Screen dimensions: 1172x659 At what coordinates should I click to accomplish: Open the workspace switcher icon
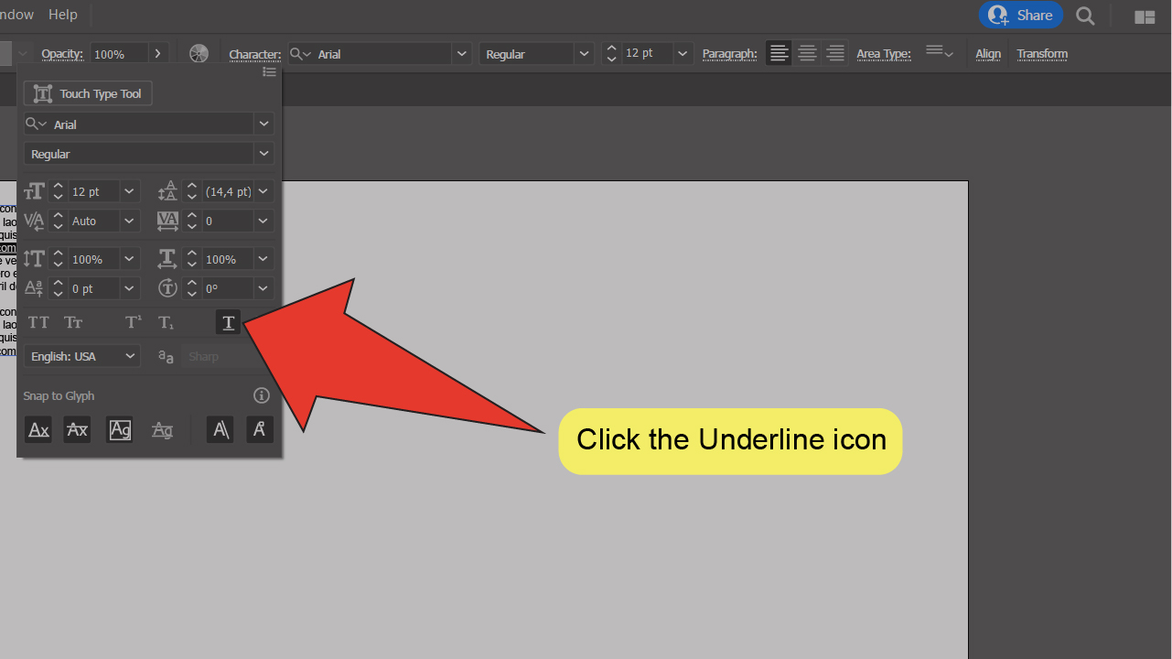(1145, 16)
